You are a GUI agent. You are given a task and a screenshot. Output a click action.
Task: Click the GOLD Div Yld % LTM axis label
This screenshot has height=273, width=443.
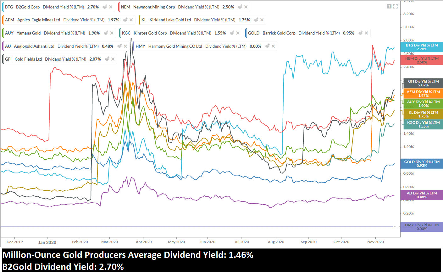click(422, 164)
